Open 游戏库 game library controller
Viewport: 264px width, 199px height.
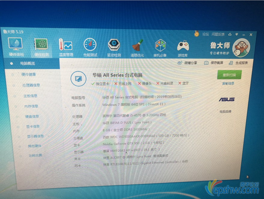click(x=183, y=48)
